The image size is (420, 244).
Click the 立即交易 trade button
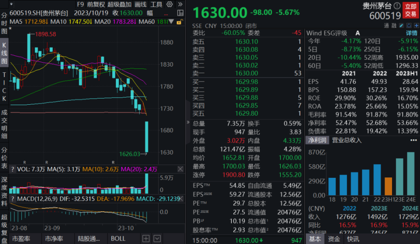410,10
